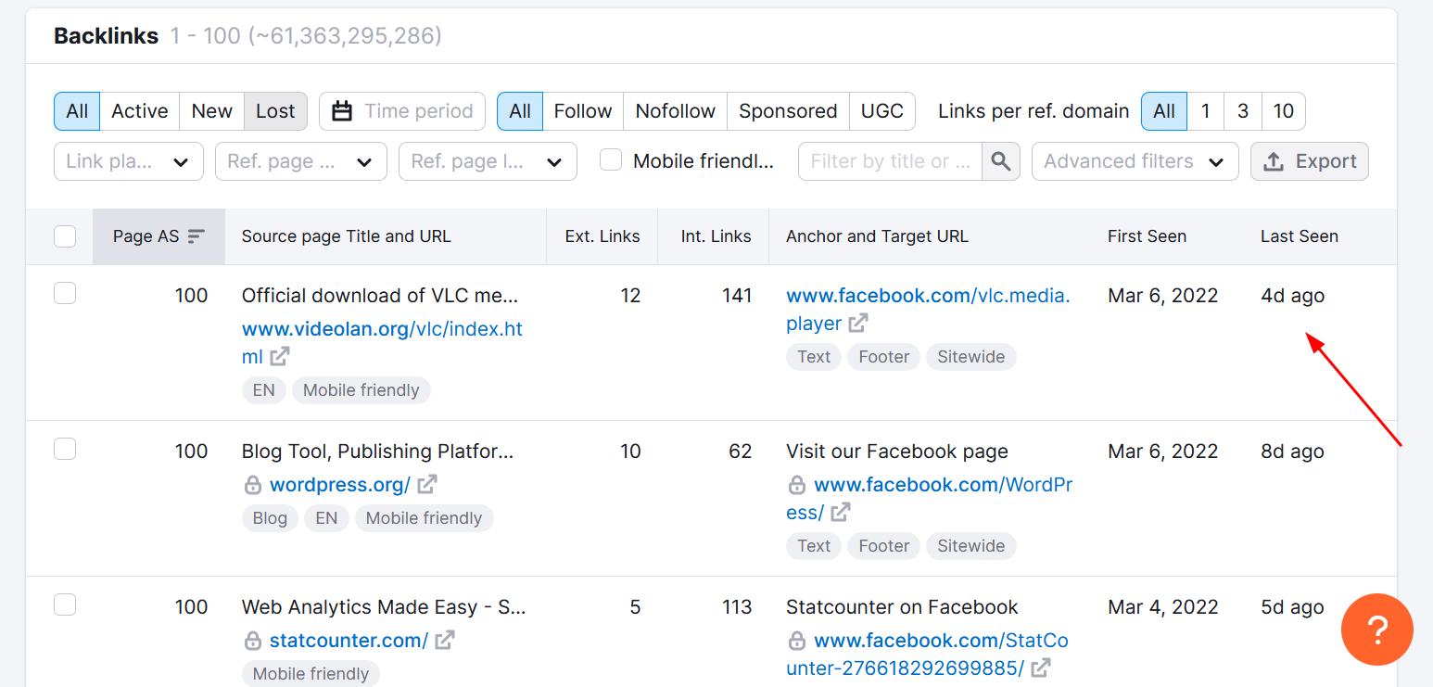1433x687 pixels.
Task: Select the Nofollow filter tab
Action: [675, 111]
